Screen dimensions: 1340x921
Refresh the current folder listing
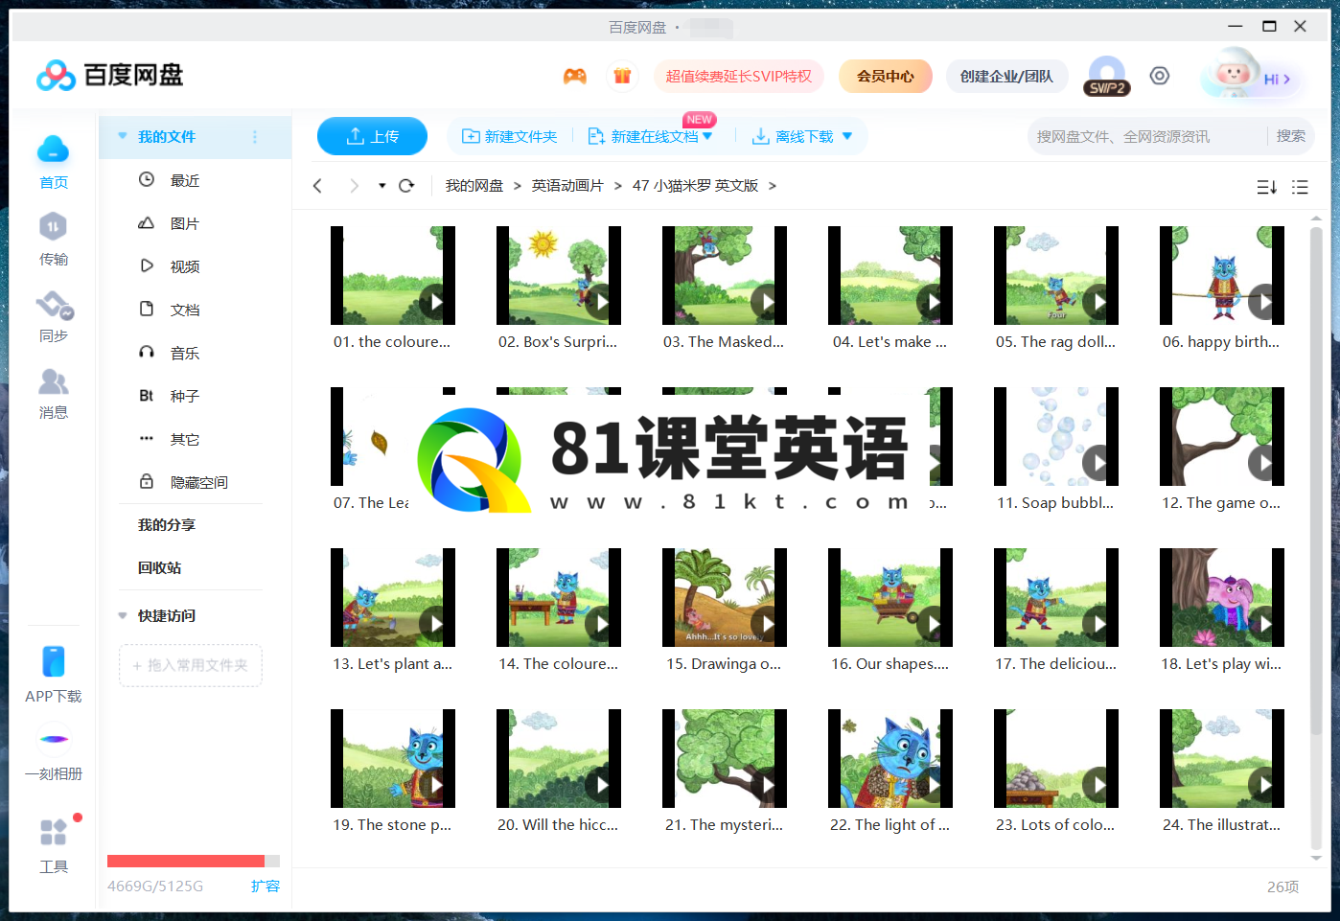(x=406, y=186)
